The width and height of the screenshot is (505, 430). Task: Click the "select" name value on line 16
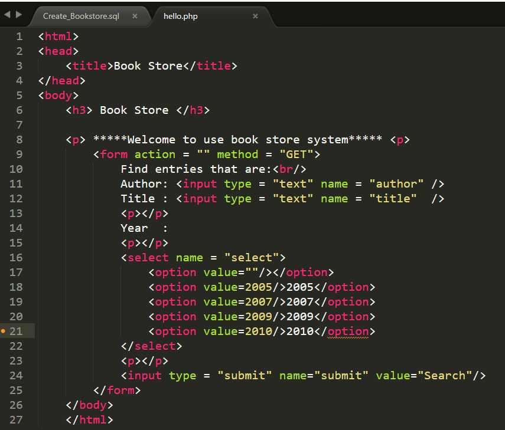[x=252, y=258]
